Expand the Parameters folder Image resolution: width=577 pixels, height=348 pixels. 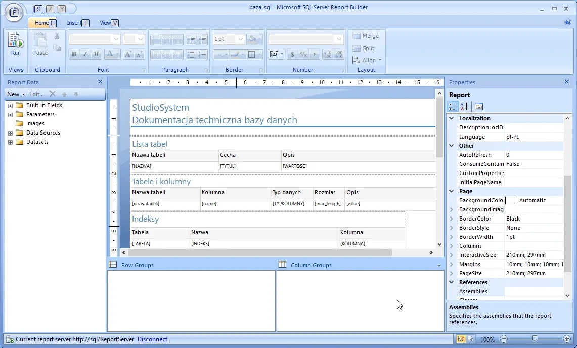(x=10, y=115)
